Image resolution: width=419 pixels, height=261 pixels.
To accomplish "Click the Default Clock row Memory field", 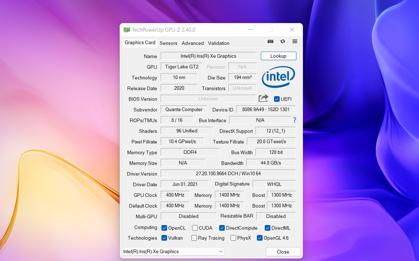I will coord(229,206).
